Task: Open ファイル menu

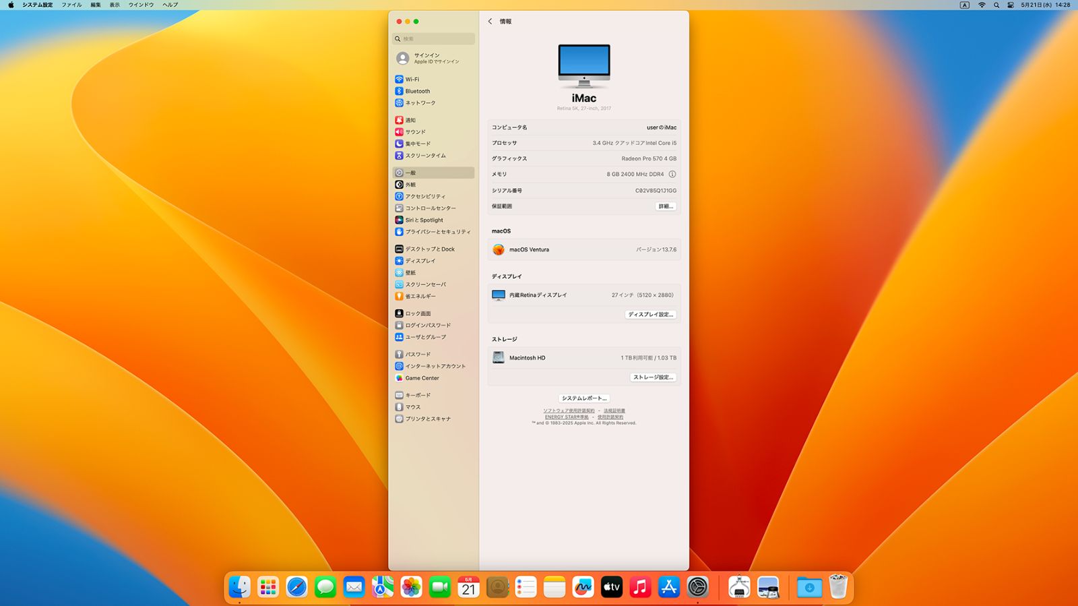Action: 71,5
